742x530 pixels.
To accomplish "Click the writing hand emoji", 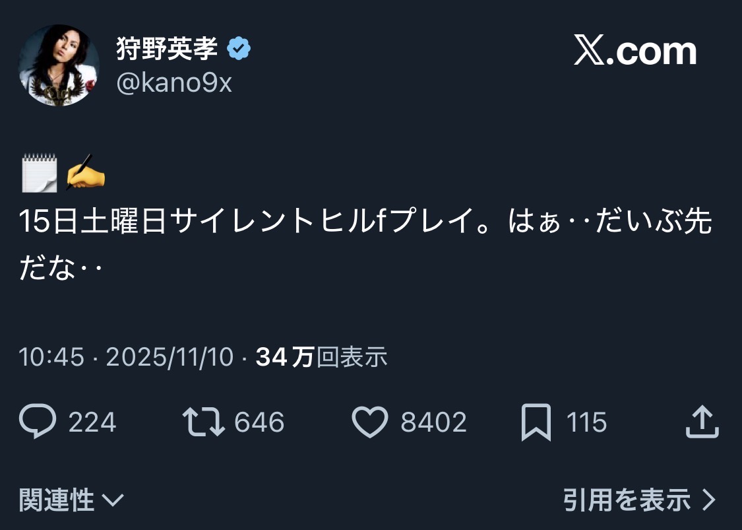I will (86, 173).
